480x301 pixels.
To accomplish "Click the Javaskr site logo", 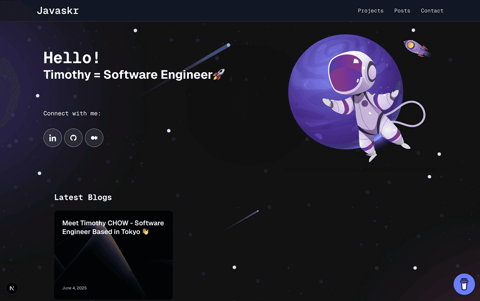I will pos(58,11).
